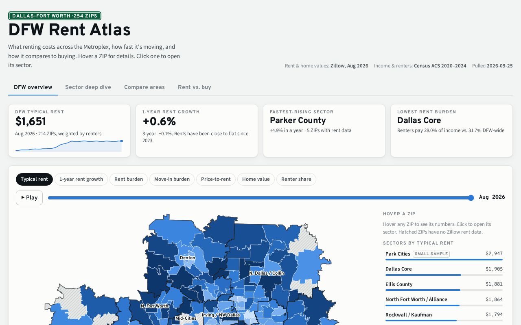521x325 pixels.
Task: Open Rockwall / Kaufman sector row
Action: click(x=444, y=316)
